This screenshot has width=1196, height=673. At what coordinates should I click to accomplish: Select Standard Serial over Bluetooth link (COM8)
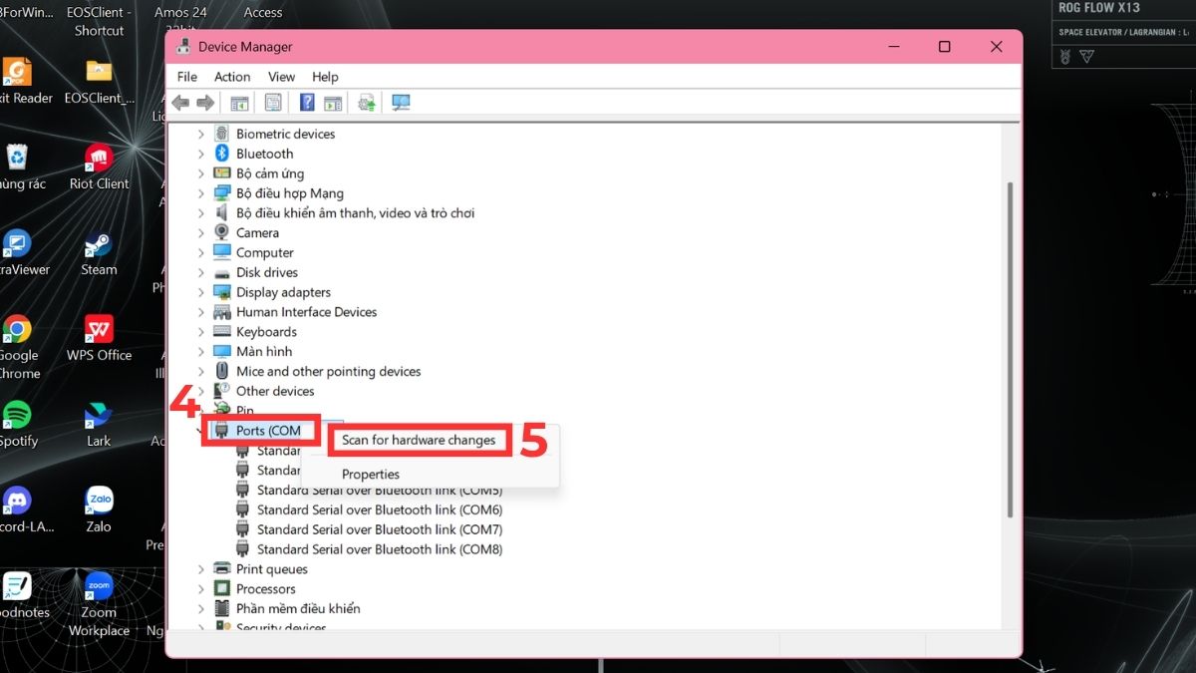pyautogui.click(x=380, y=549)
